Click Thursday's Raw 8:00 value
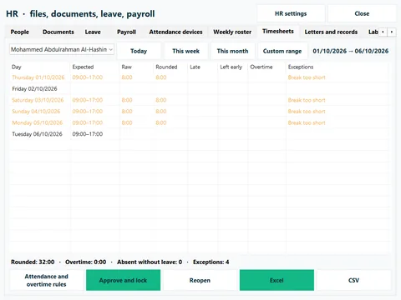The image size is (401, 300). [127, 77]
